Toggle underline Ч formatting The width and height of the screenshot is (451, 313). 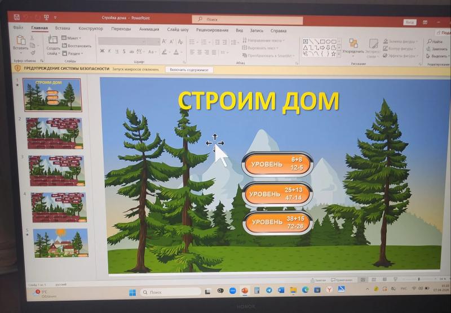click(x=117, y=51)
